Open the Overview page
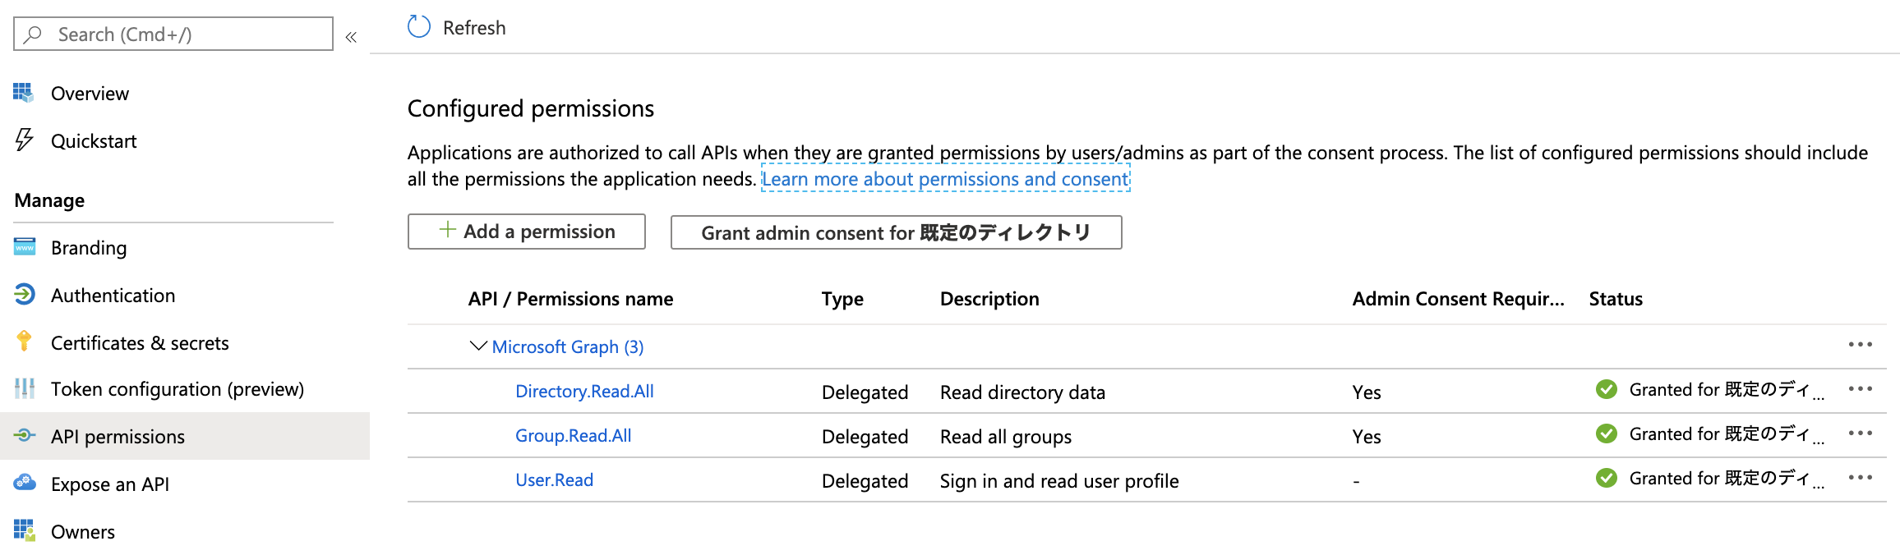Image resolution: width=1900 pixels, height=555 pixels. (90, 94)
